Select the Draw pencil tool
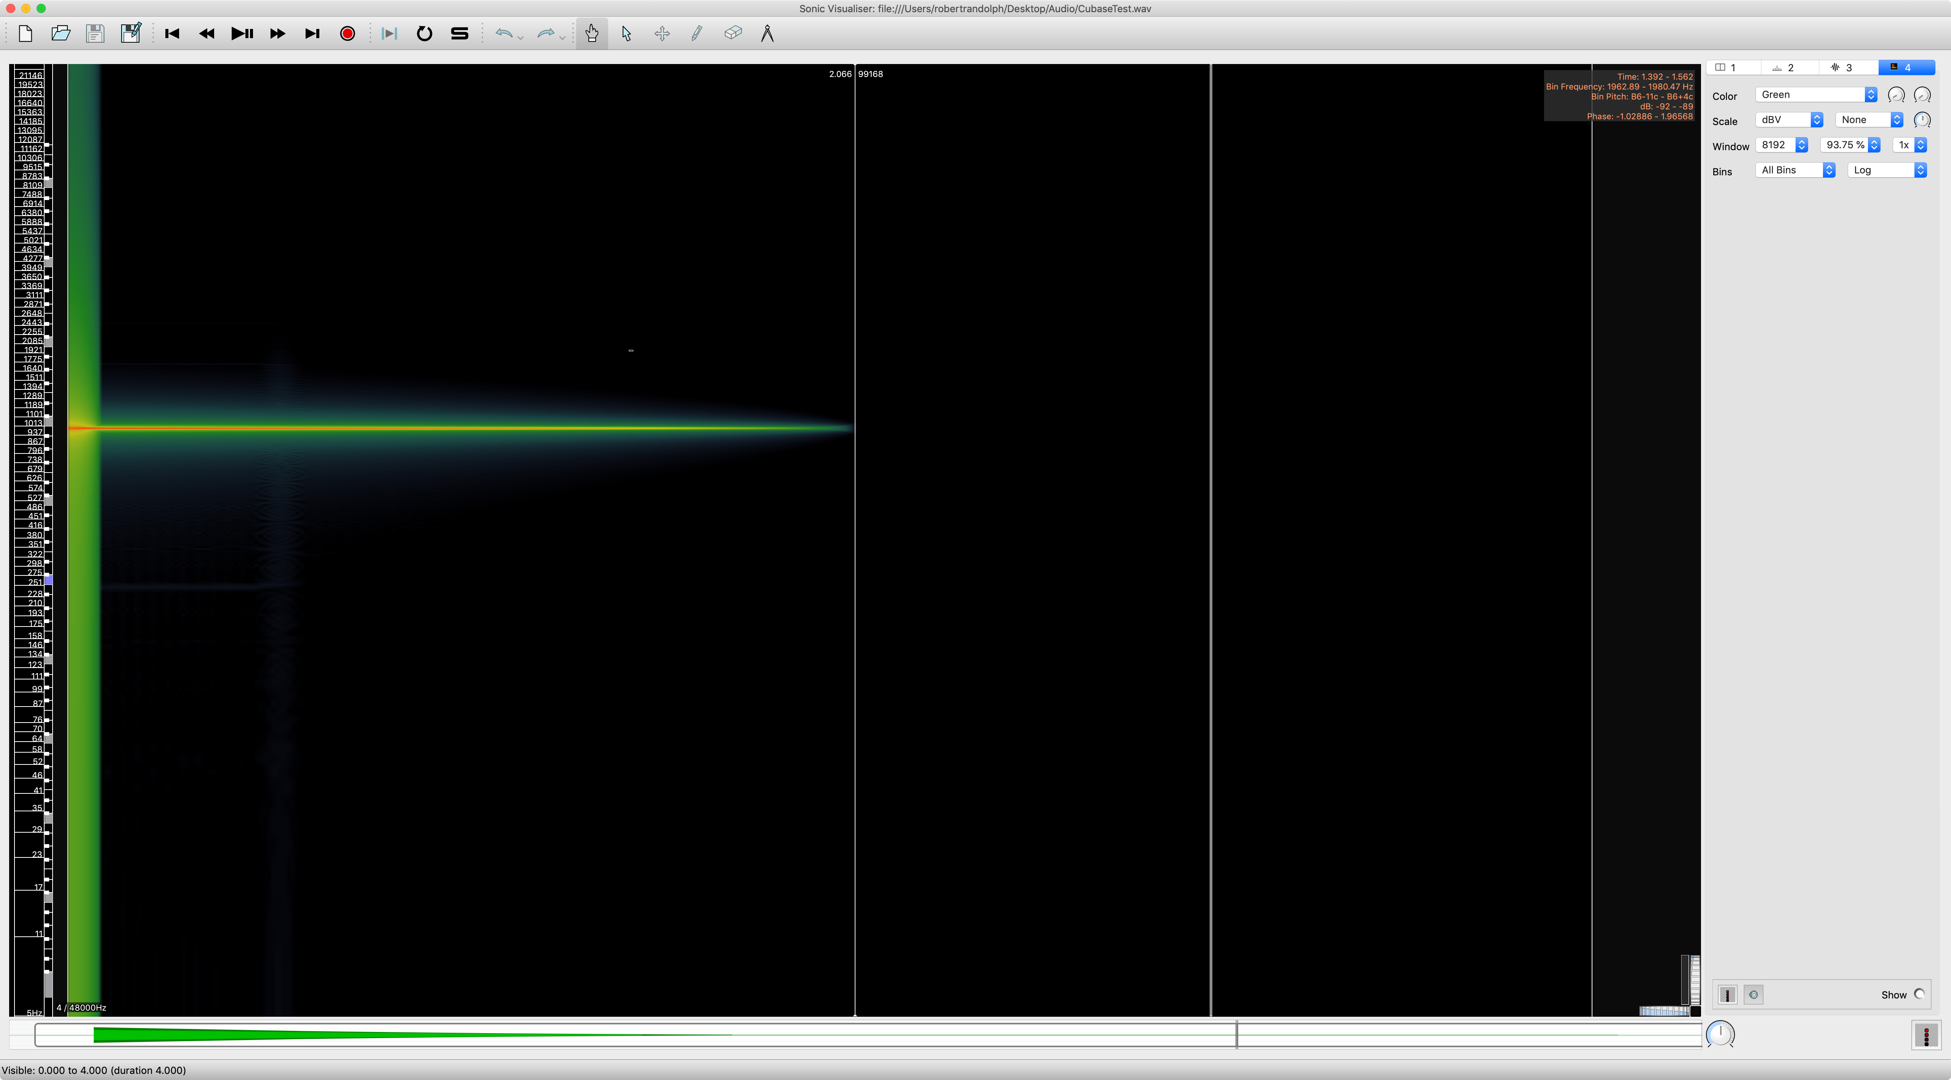 pyautogui.click(x=697, y=33)
